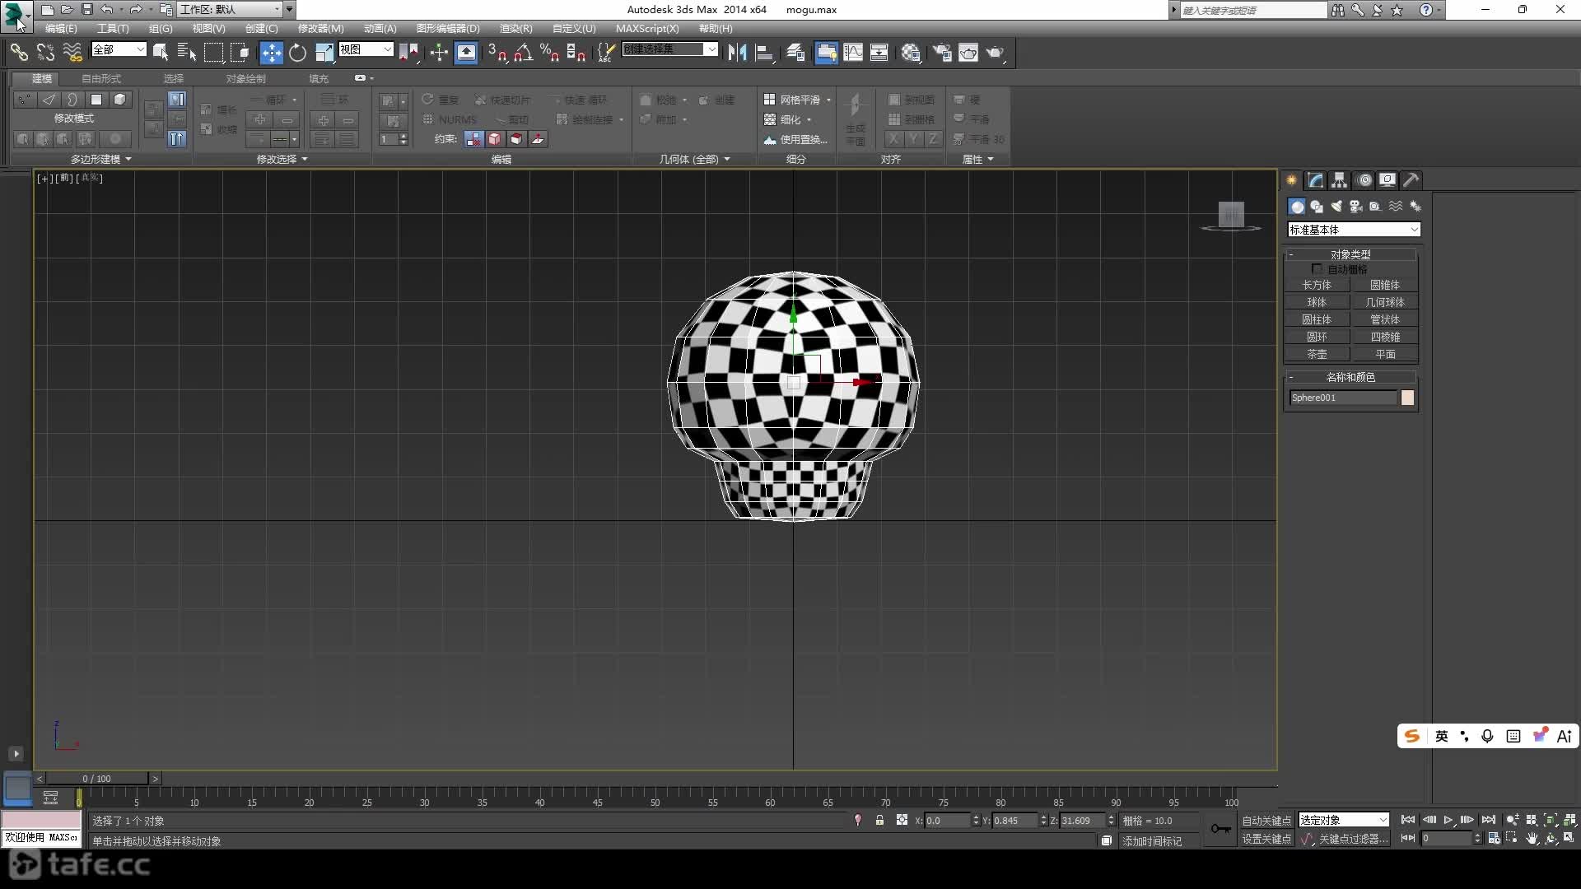Click the Sphere001 name field

pos(1343,398)
